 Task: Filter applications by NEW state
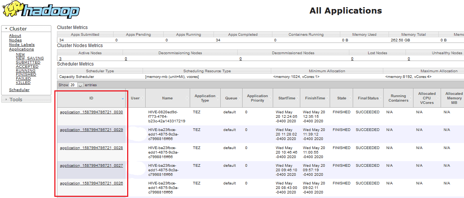click(x=20, y=55)
